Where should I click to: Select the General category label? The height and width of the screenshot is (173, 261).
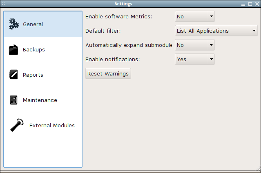point(33,24)
